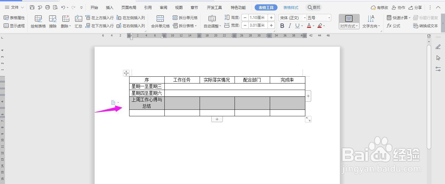Click 在下方插入行 insert row below
Screen dimensions: 445x184
point(100,26)
